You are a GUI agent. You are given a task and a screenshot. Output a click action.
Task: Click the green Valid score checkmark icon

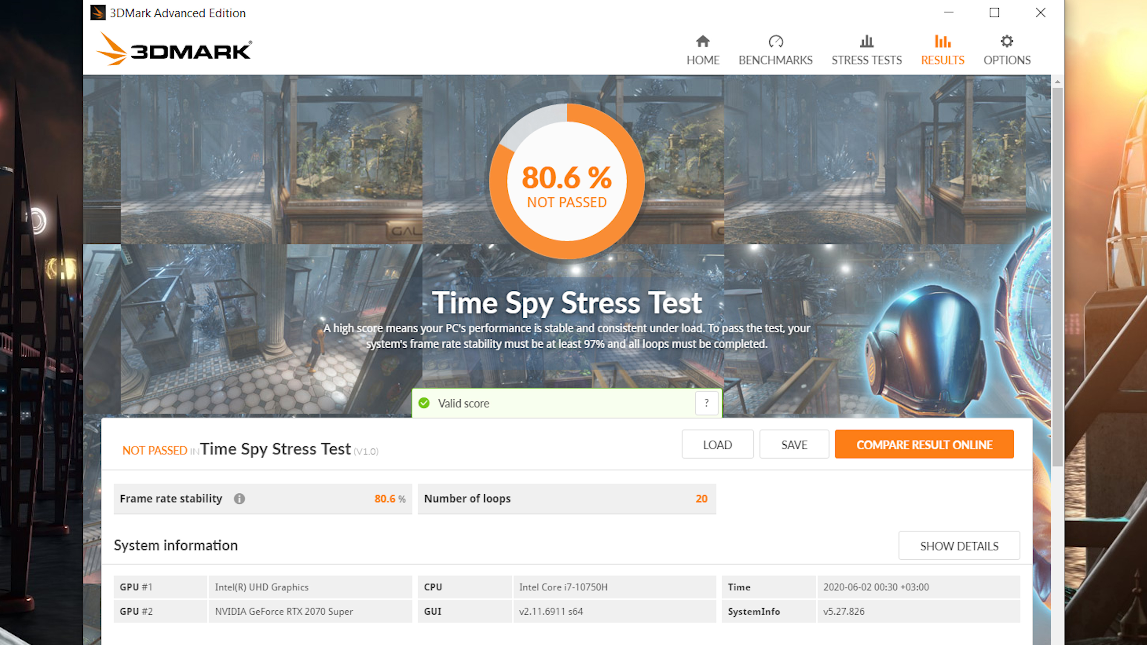tap(424, 403)
